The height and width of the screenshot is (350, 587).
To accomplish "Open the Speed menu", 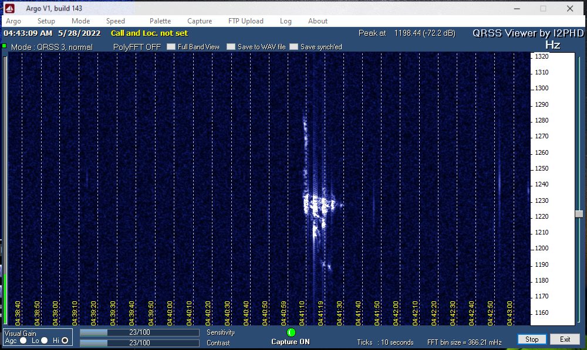I will [x=115, y=21].
